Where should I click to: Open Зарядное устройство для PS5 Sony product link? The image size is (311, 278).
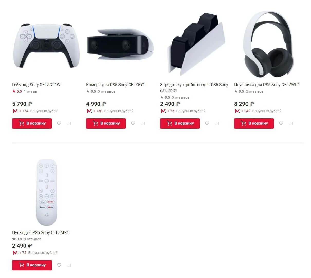[194, 88]
